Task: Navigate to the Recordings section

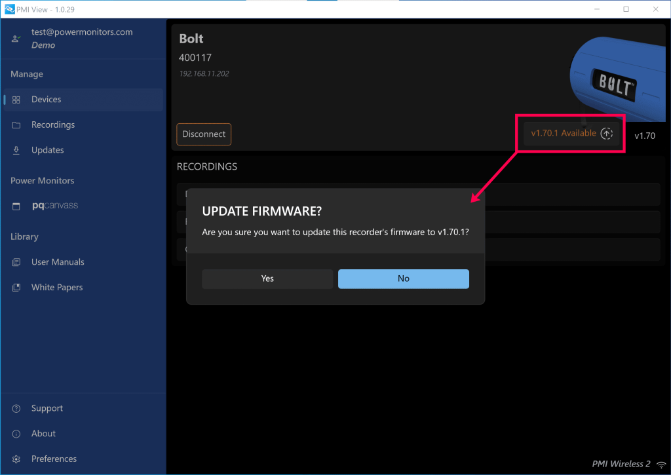Action: click(x=54, y=124)
